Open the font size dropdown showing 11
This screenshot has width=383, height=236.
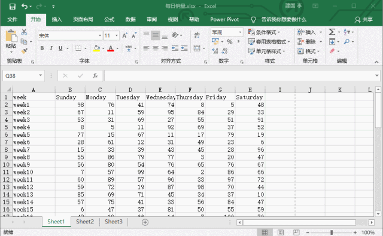117,36
